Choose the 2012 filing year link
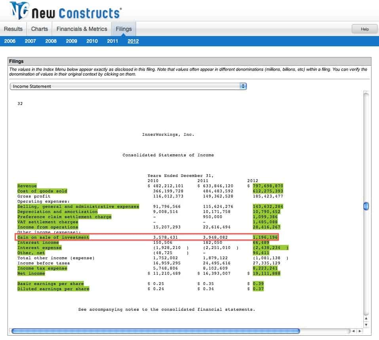 133,41
